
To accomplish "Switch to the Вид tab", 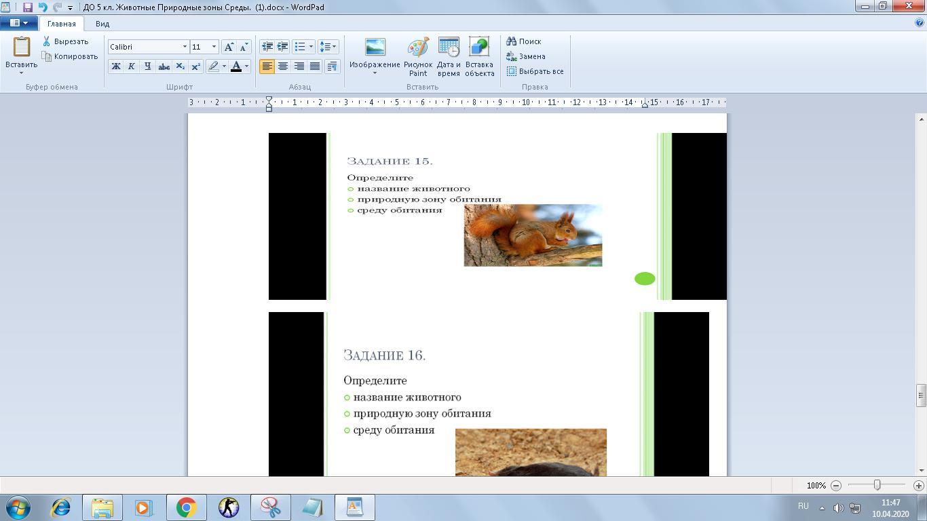I will coord(102,24).
